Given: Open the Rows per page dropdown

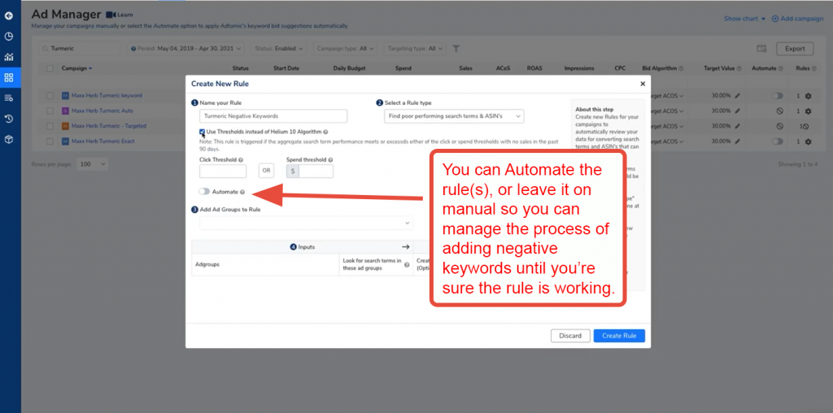Looking at the screenshot, I should [93, 164].
